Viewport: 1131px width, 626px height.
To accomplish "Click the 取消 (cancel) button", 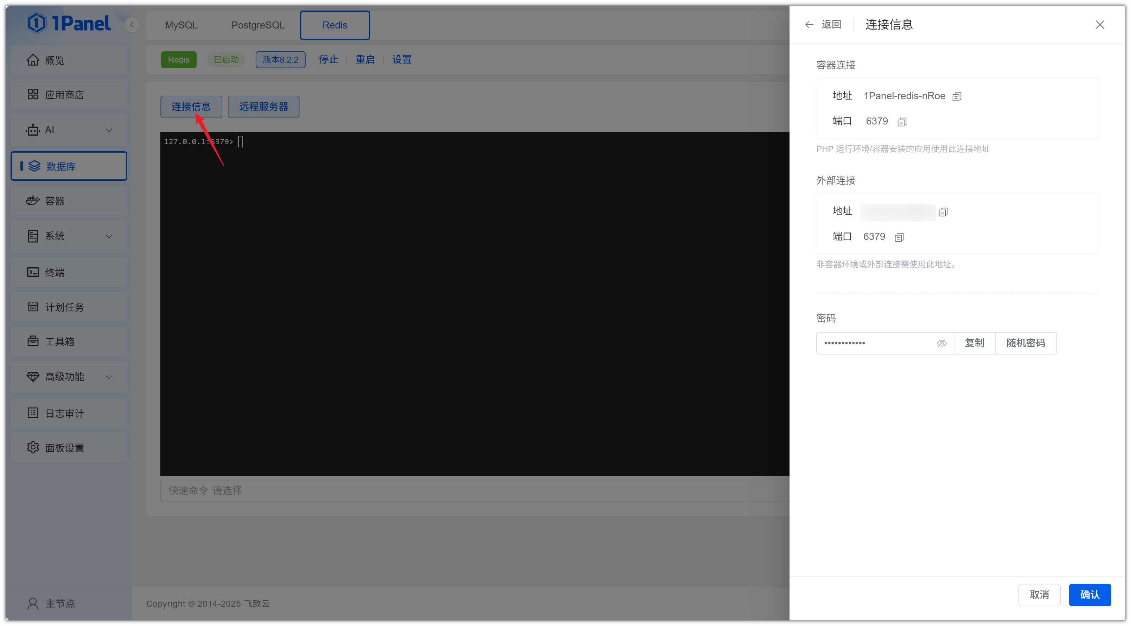I will pos(1039,594).
